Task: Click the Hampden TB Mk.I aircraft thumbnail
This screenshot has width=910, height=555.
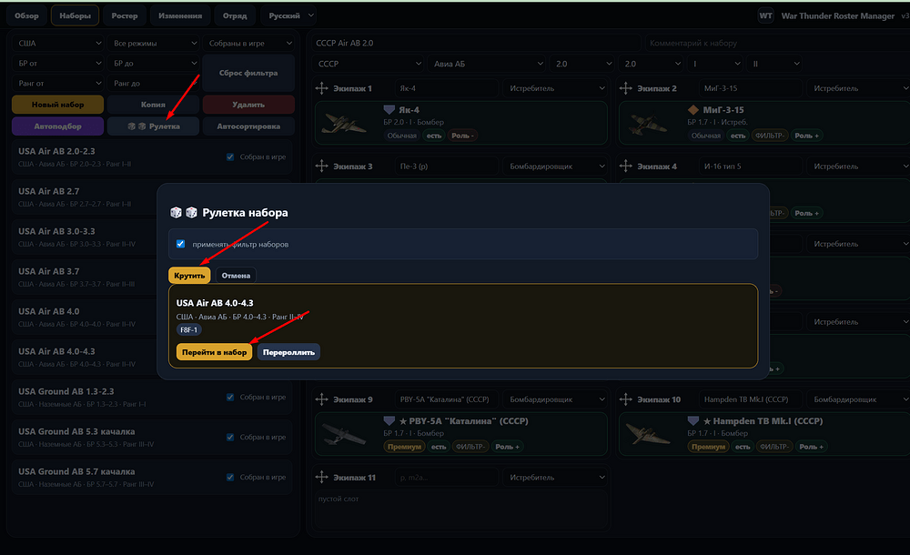Action: pyautogui.click(x=648, y=435)
